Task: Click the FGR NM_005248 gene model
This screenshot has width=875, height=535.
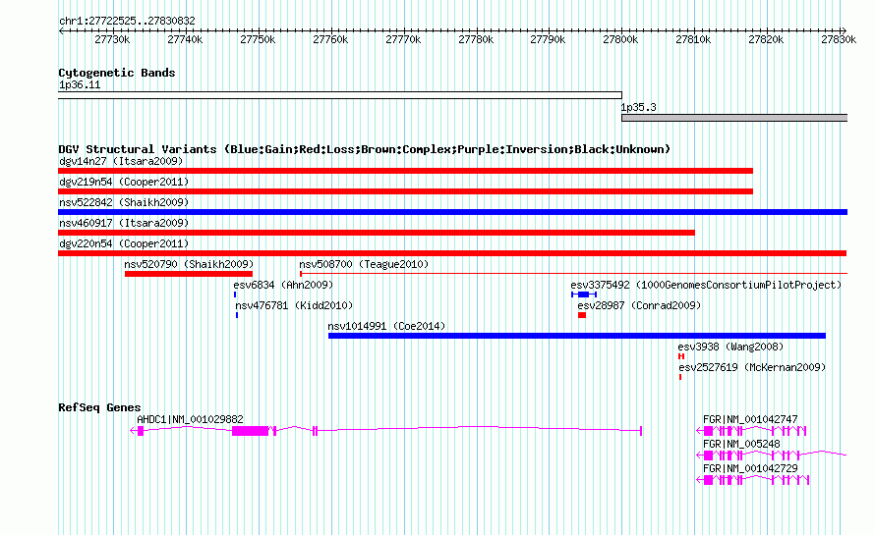Action: coord(772,455)
